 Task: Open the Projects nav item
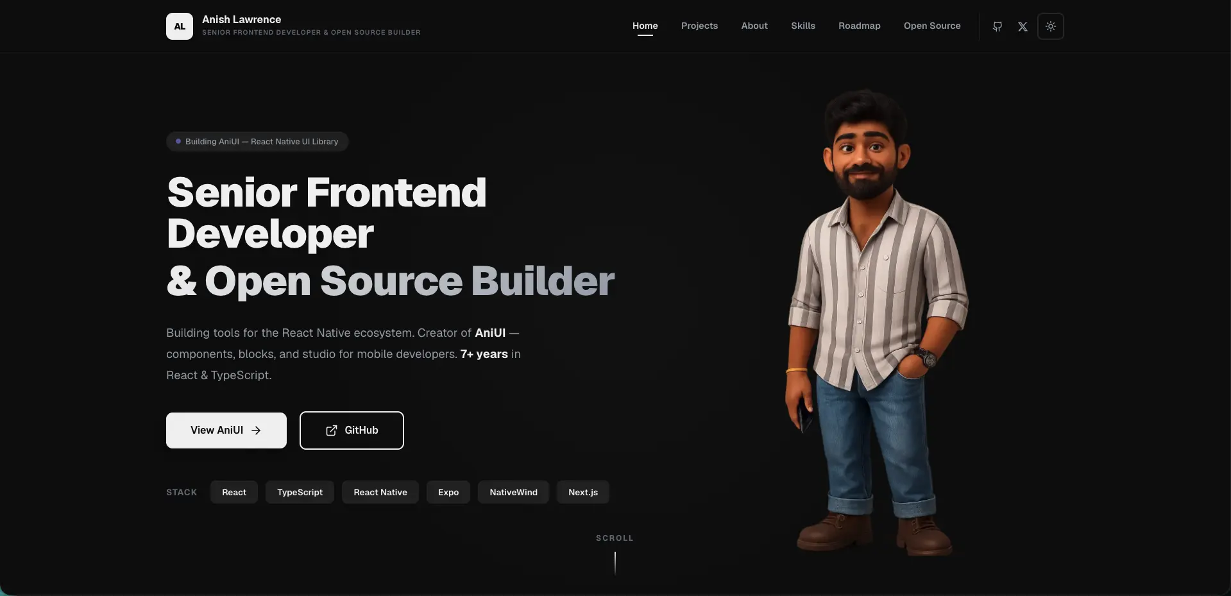[699, 26]
